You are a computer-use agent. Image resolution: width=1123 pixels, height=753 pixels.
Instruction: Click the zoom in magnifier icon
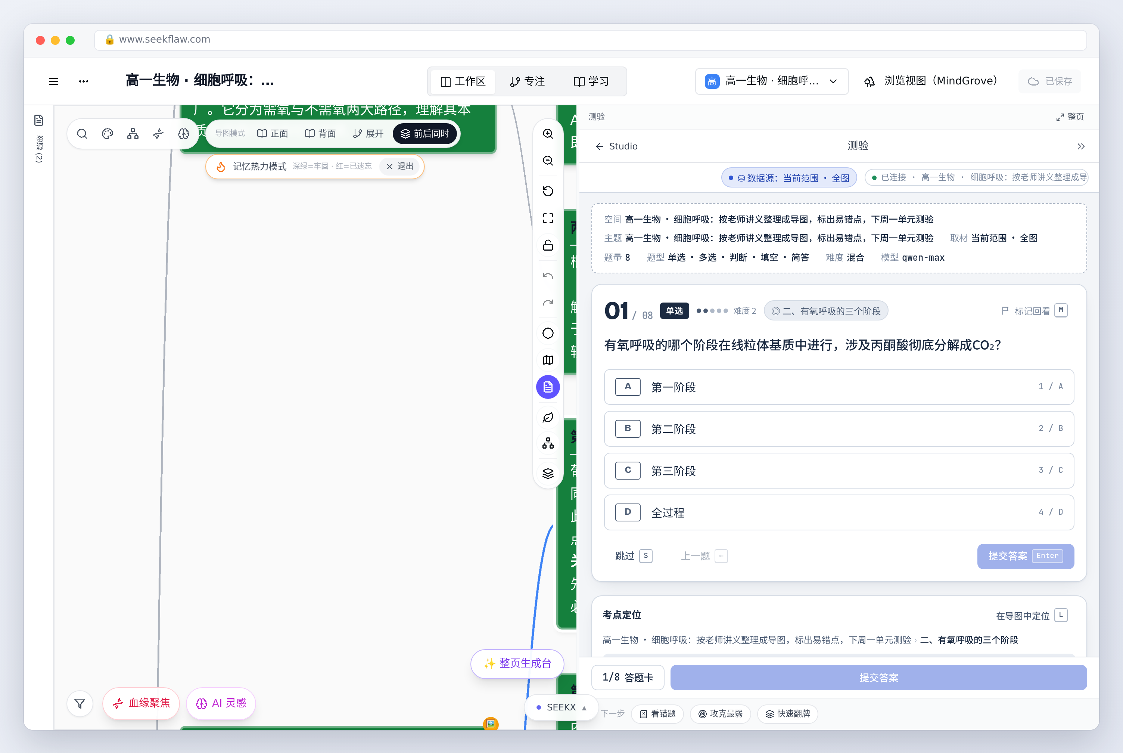(548, 133)
